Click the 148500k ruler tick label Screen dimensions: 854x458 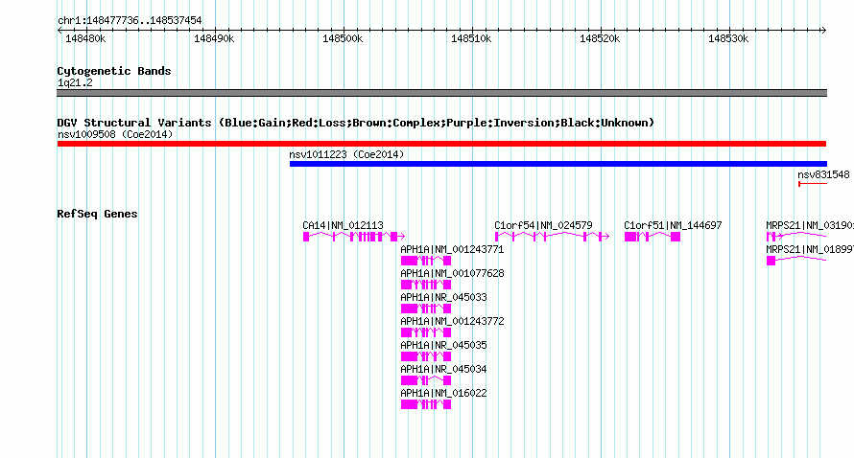(343, 38)
